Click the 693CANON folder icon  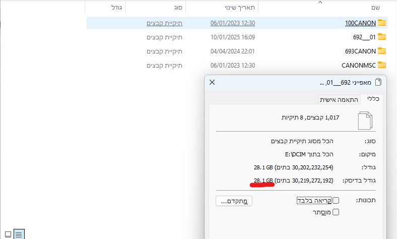382,51
